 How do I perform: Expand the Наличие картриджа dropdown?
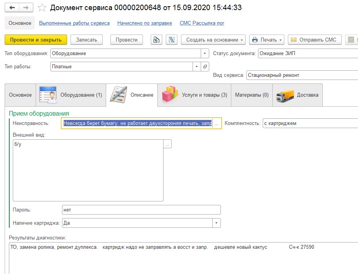coord(217,223)
